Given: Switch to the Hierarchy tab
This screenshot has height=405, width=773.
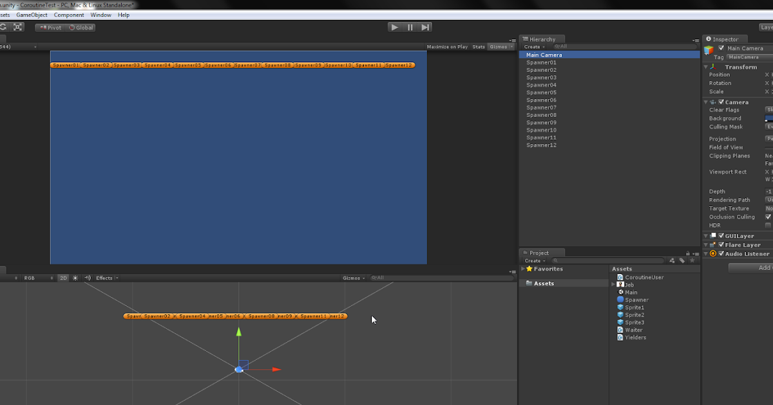Looking at the screenshot, I should coord(542,39).
